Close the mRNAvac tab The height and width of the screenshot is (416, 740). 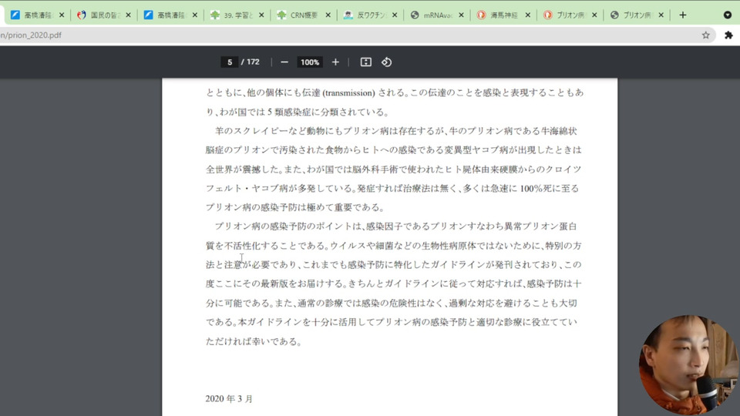pos(461,15)
